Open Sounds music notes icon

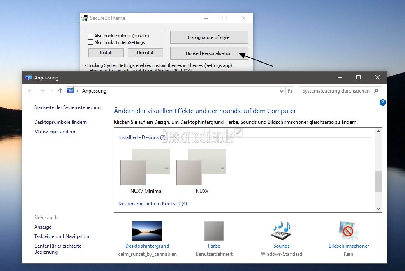(x=281, y=230)
